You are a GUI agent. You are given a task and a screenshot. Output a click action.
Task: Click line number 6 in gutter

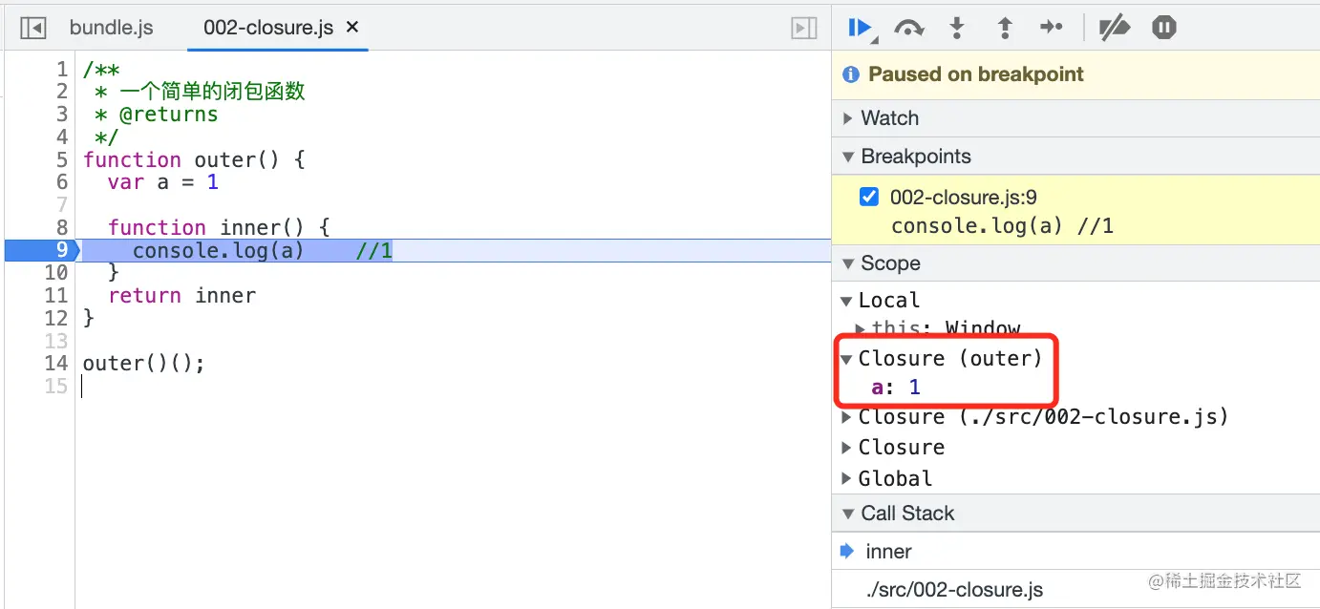pyautogui.click(x=62, y=181)
